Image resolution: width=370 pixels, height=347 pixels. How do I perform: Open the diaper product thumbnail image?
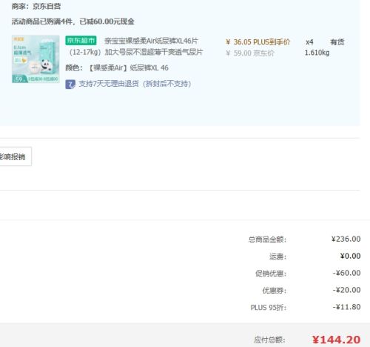tap(36, 59)
